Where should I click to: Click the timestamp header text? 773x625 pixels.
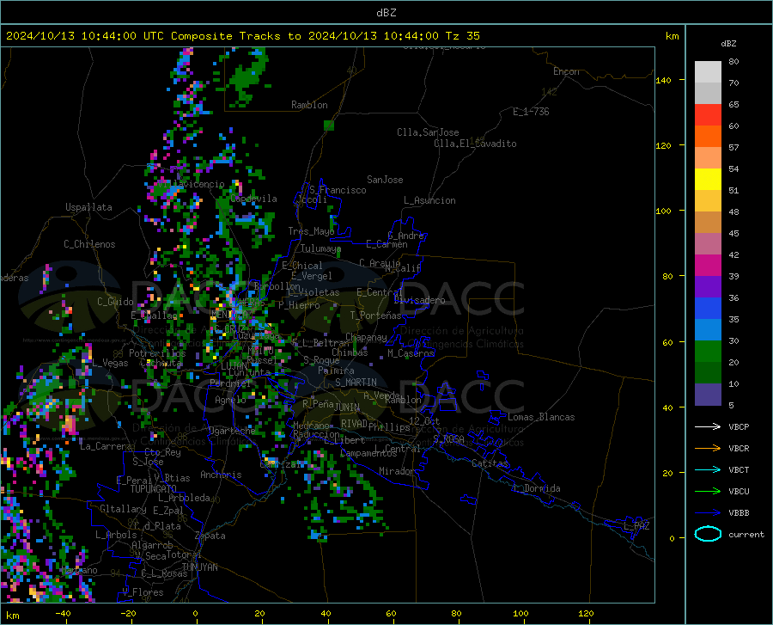242,36
